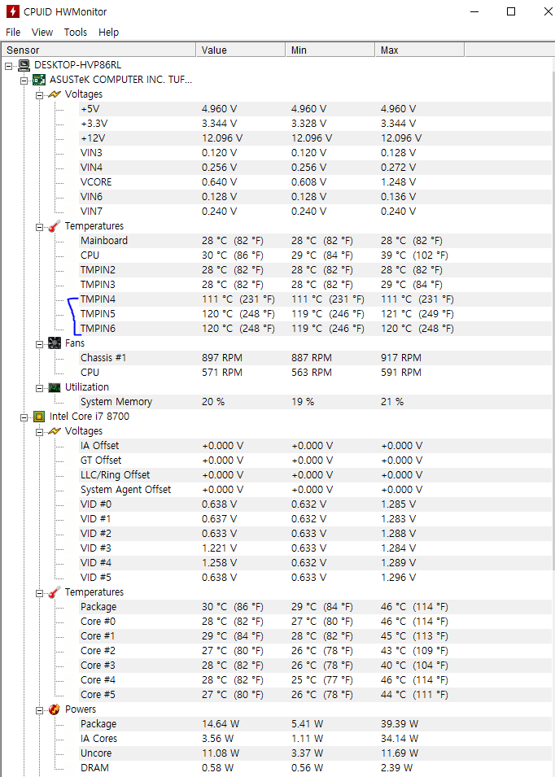Image resolution: width=555 pixels, height=777 pixels.
Task: Click the Fans icon in the sensor tree
Action: tap(54, 343)
